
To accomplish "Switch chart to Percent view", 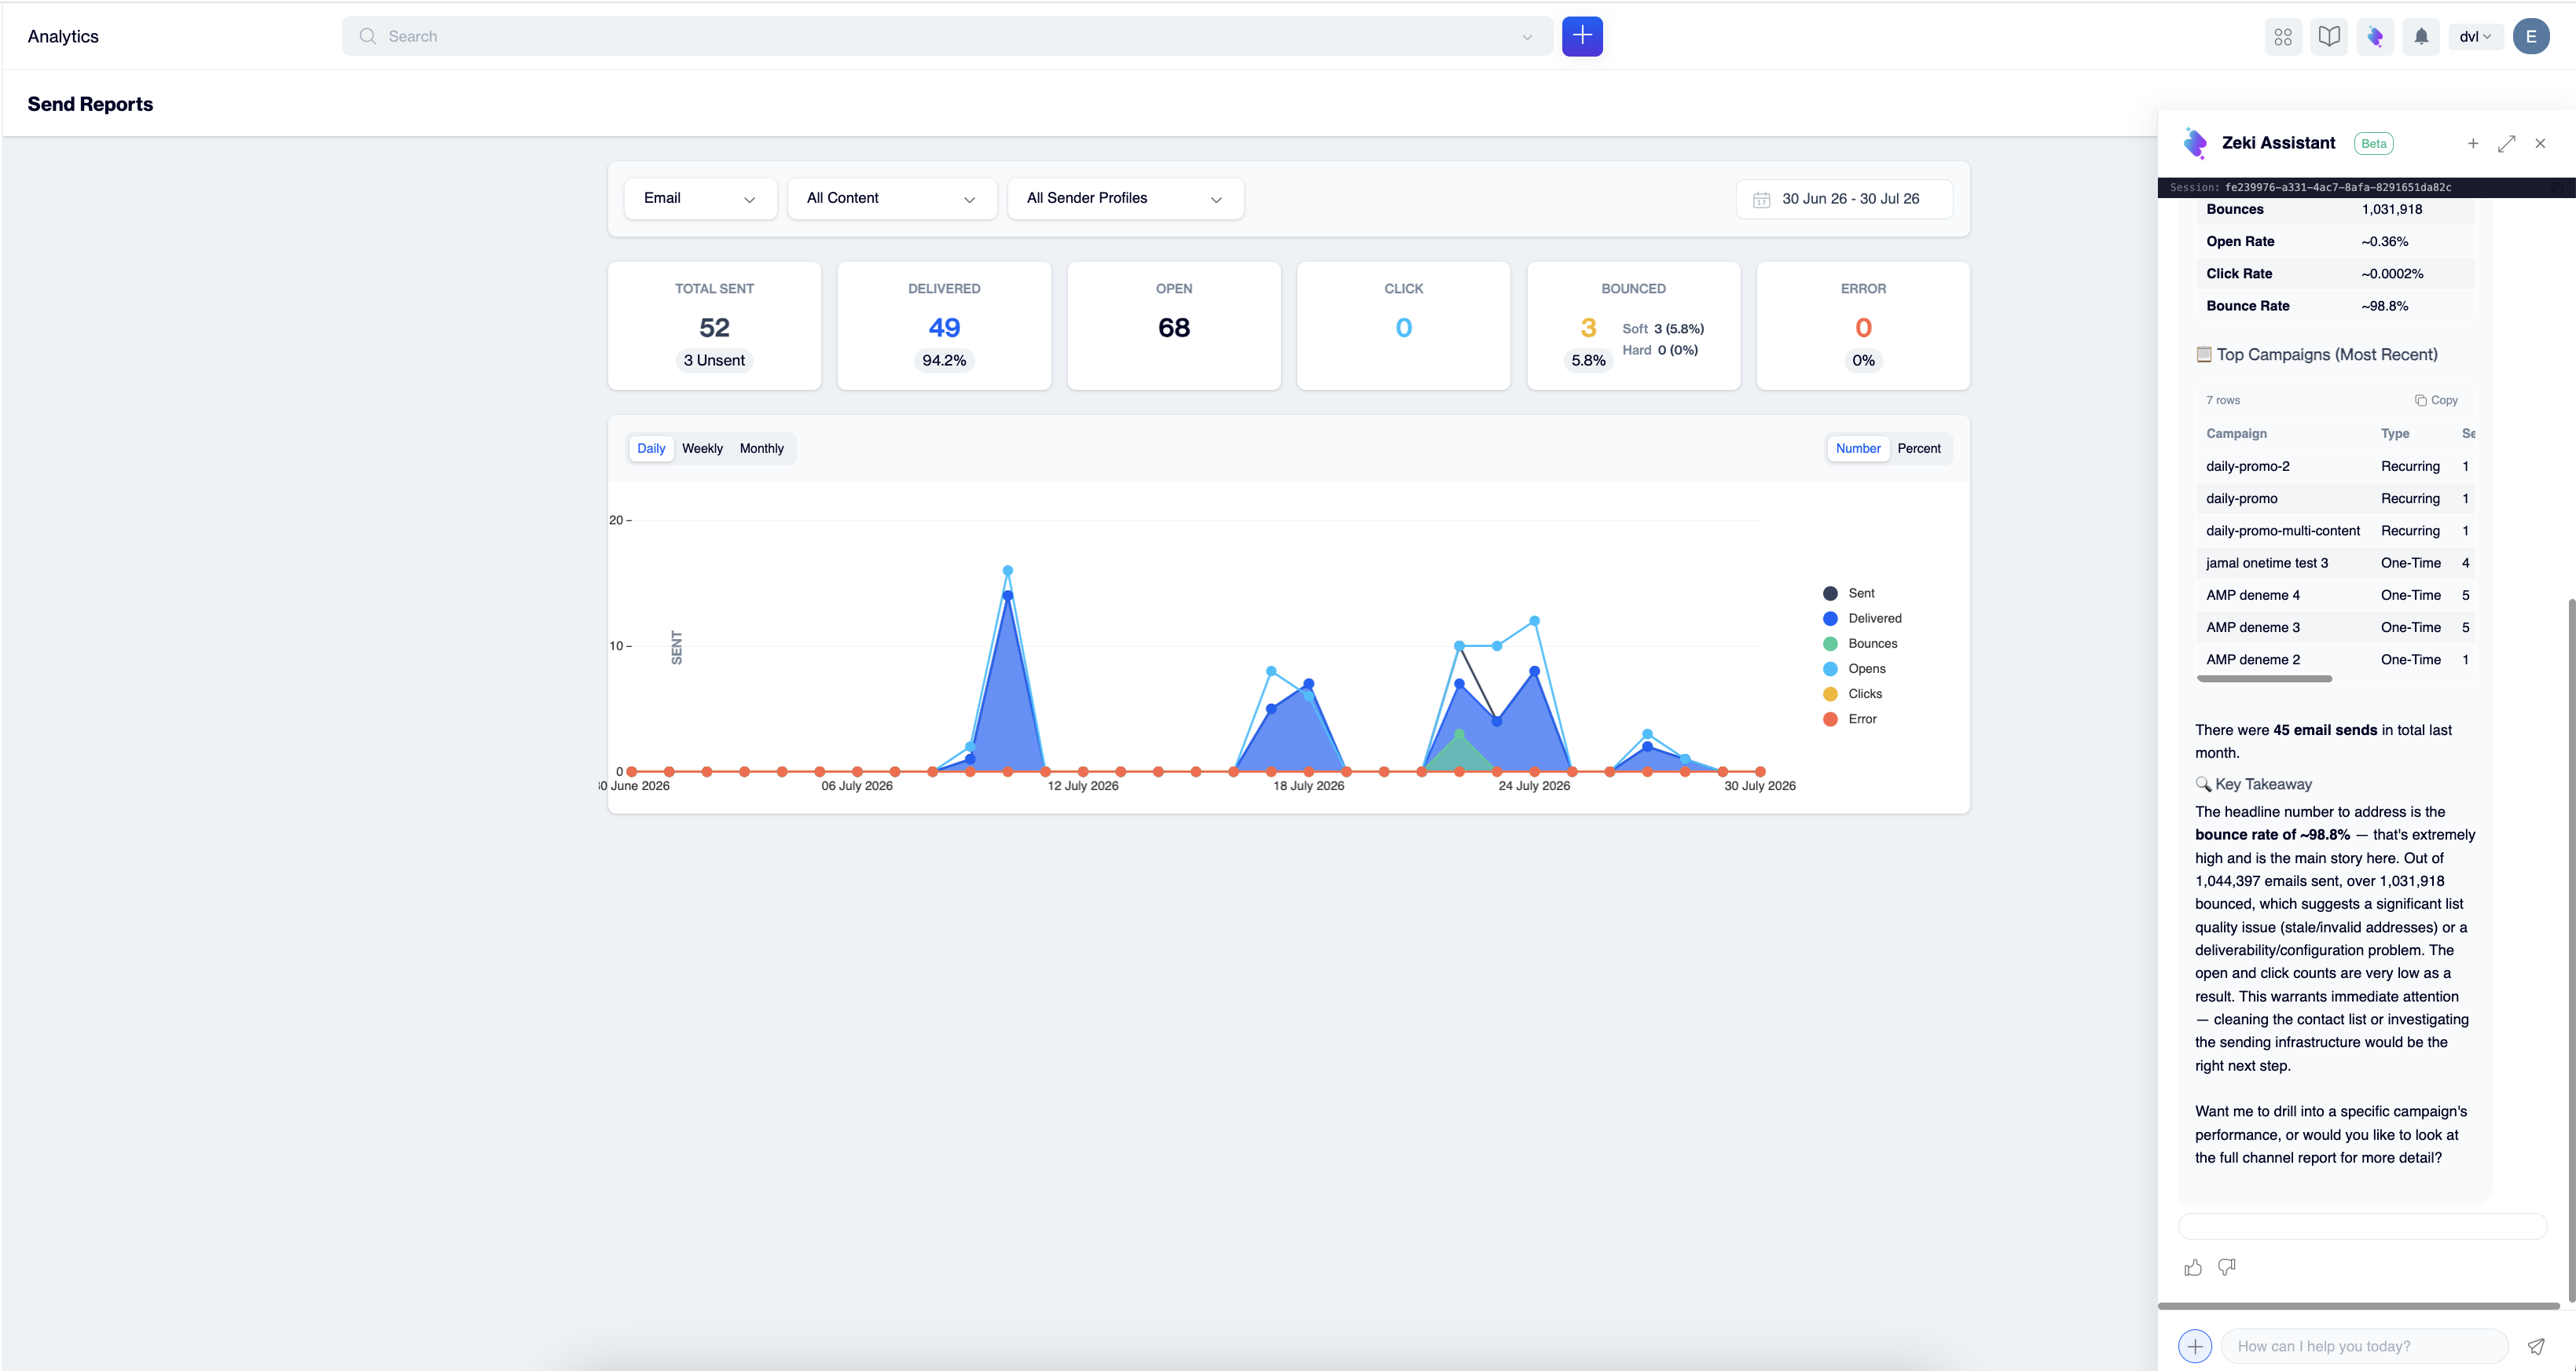I will point(1918,448).
